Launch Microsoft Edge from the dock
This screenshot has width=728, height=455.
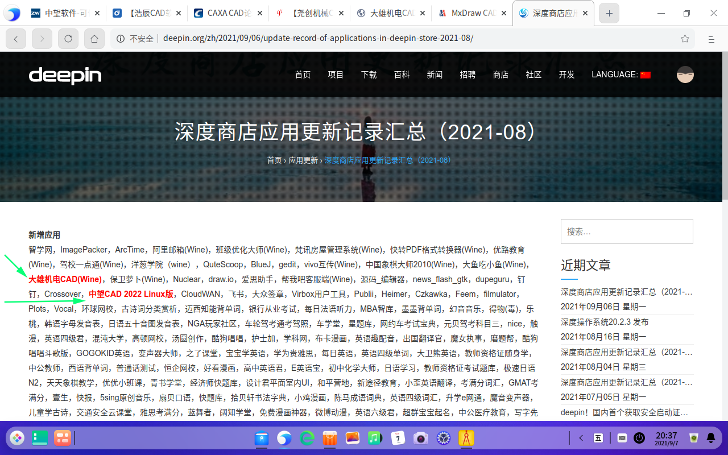click(307, 438)
